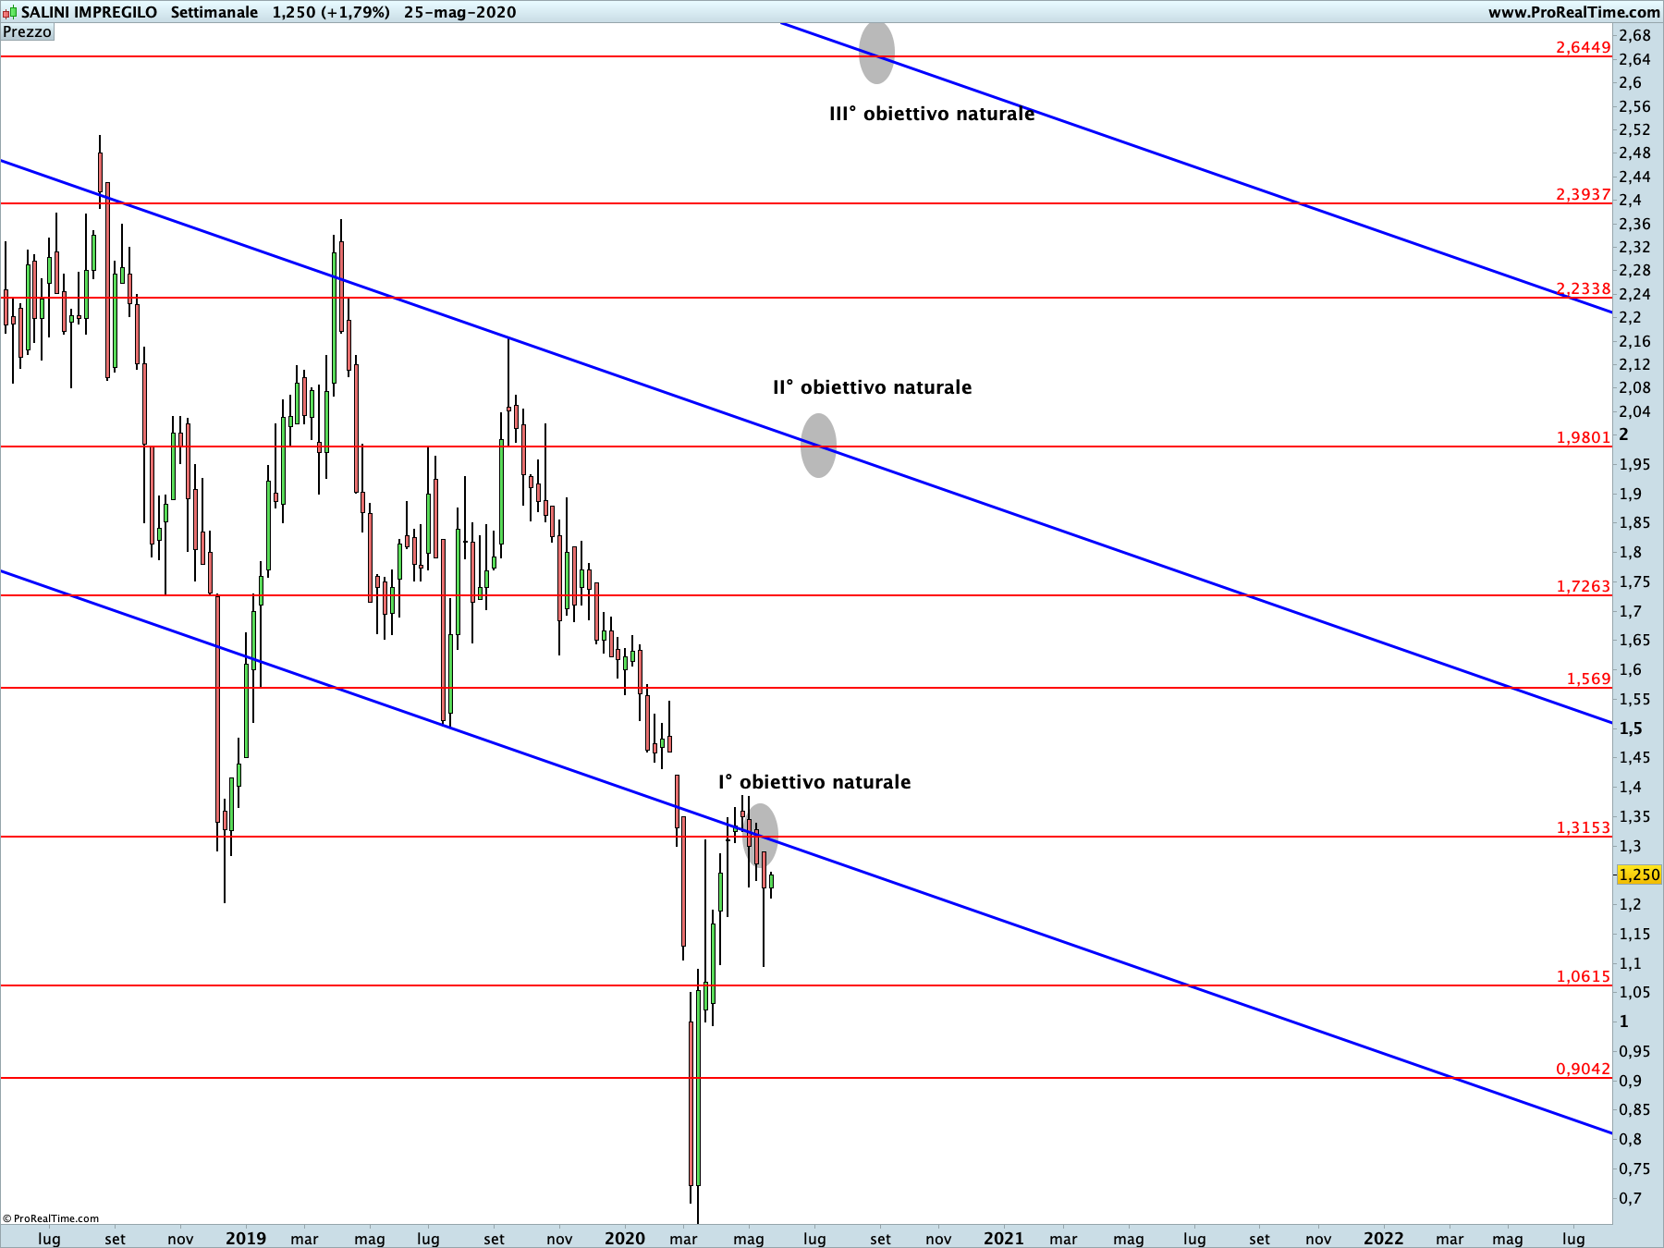Click the 2022 label on time axis
Screen dimensions: 1664x1248
click(1384, 1239)
